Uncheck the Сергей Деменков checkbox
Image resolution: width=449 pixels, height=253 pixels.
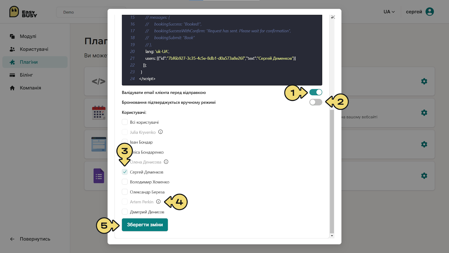[125, 172]
